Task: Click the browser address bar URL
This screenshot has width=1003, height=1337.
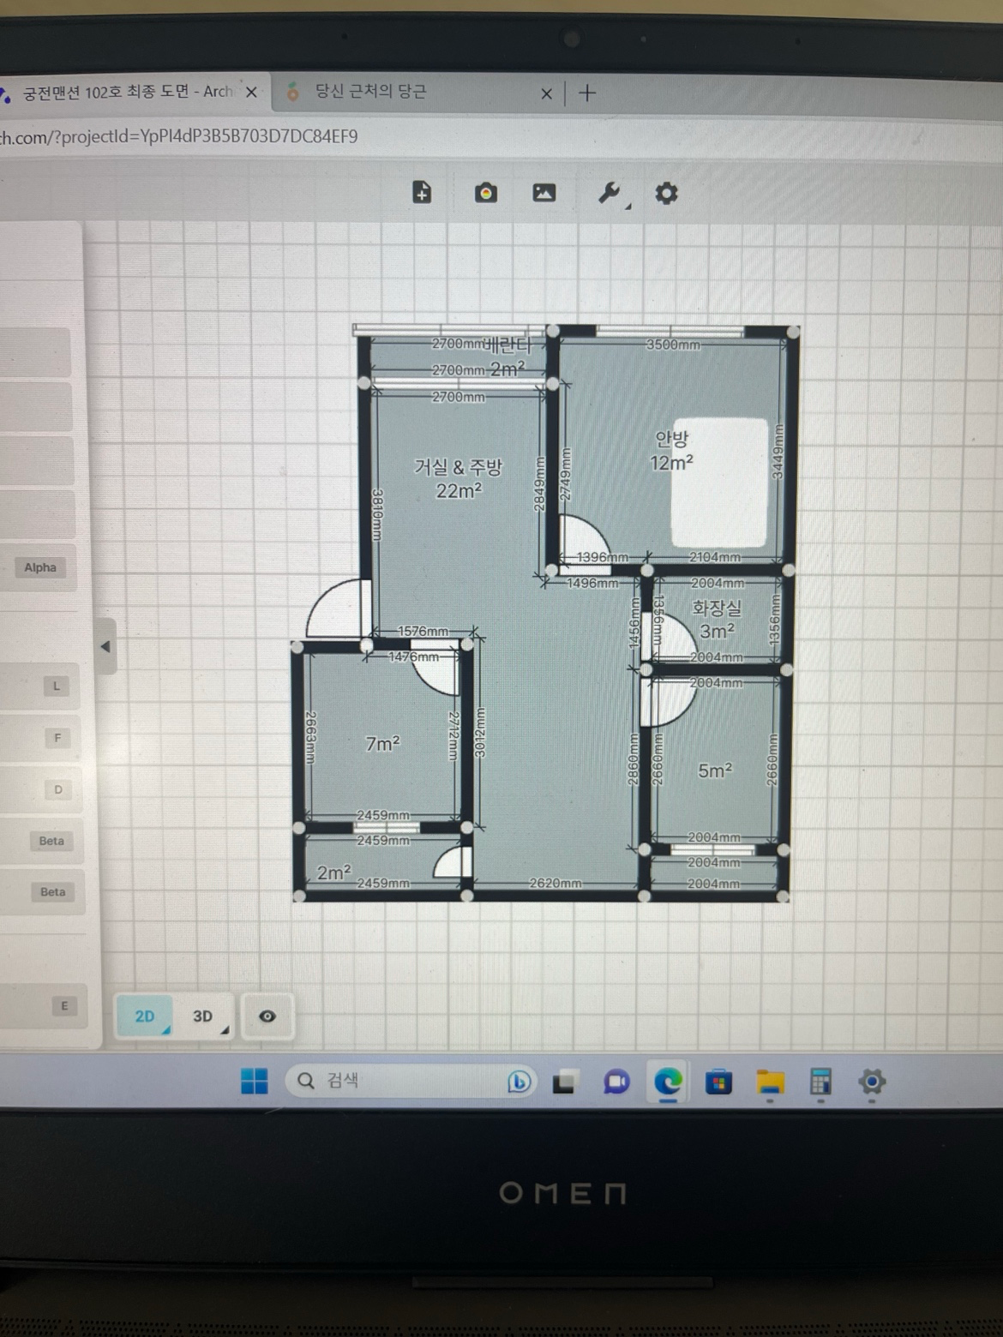Action: click(x=179, y=136)
